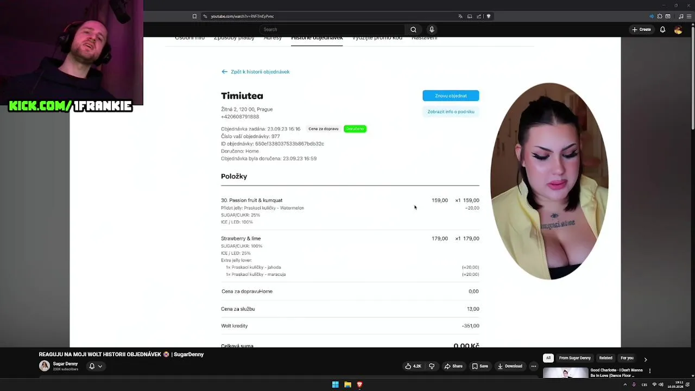The width and height of the screenshot is (695, 391).
Task: Open File Explorer from taskbar
Action: click(x=347, y=384)
